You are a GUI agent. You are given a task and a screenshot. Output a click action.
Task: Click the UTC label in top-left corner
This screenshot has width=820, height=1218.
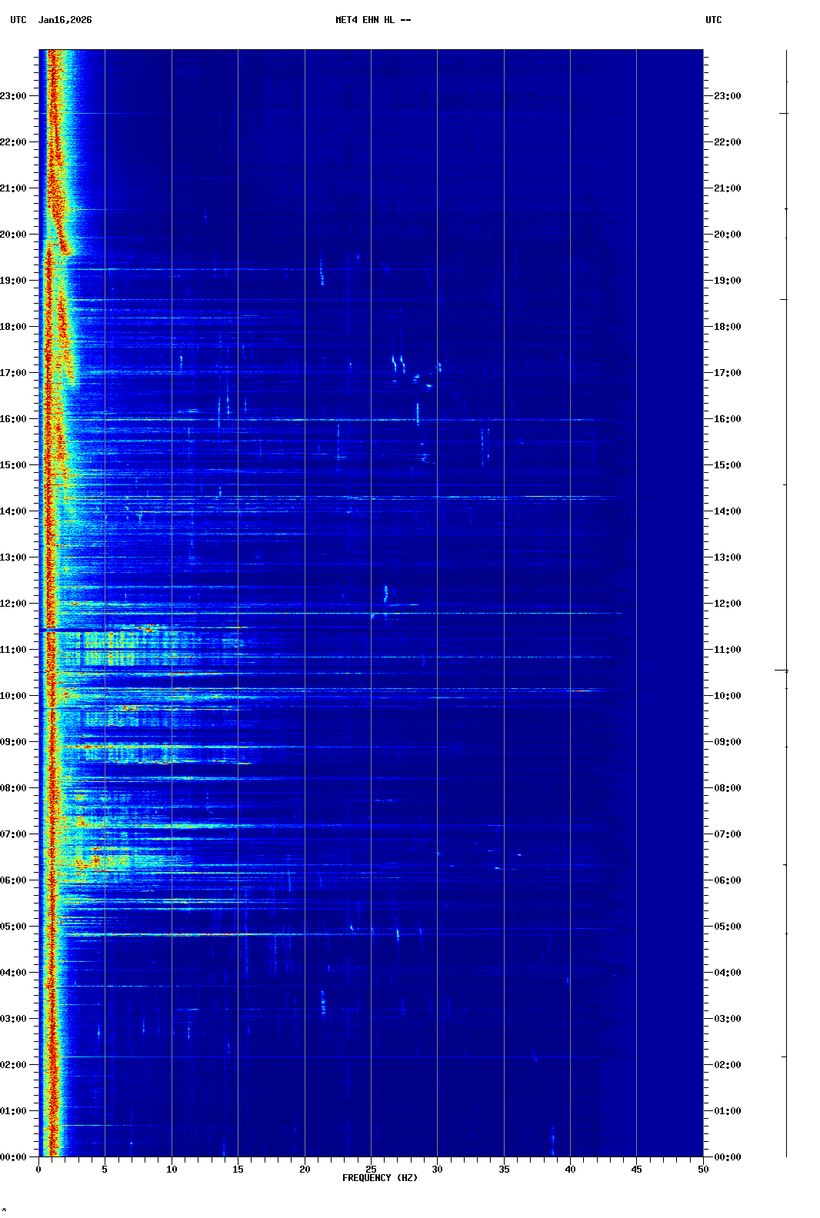pos(18,20)
